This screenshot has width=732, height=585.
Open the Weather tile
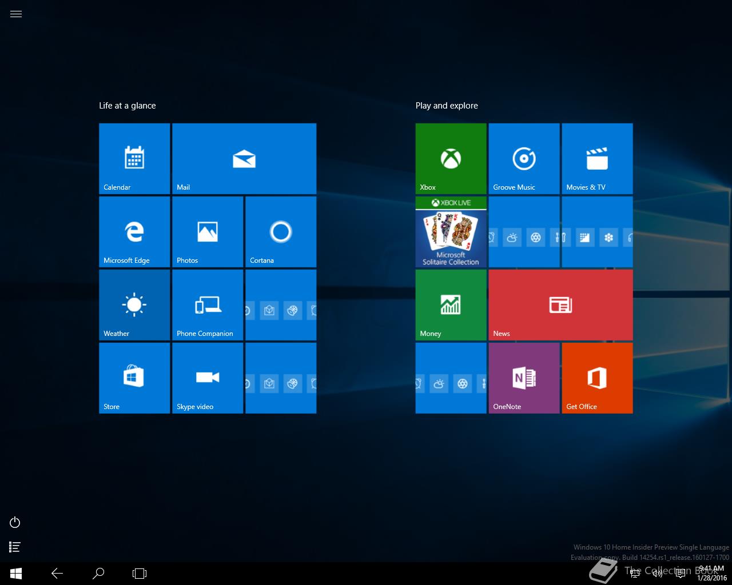coord(134,305)
